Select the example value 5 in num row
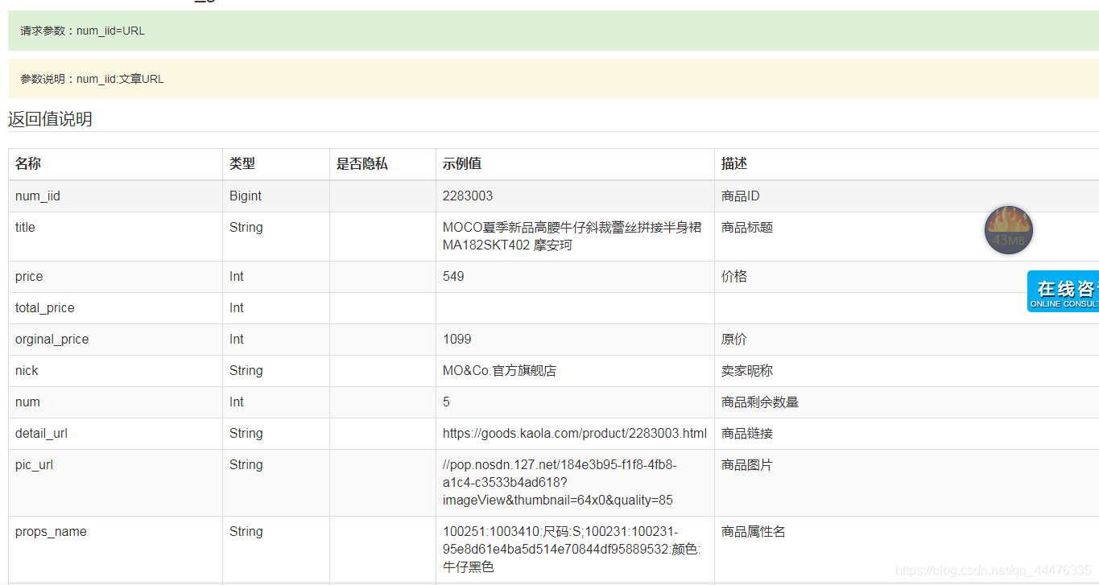The height and width of the screenshot is (585, 1099). [x=446, y=402]
